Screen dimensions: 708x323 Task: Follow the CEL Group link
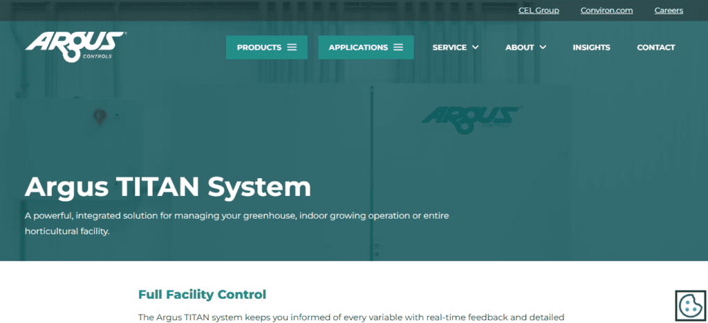point(539,10)
